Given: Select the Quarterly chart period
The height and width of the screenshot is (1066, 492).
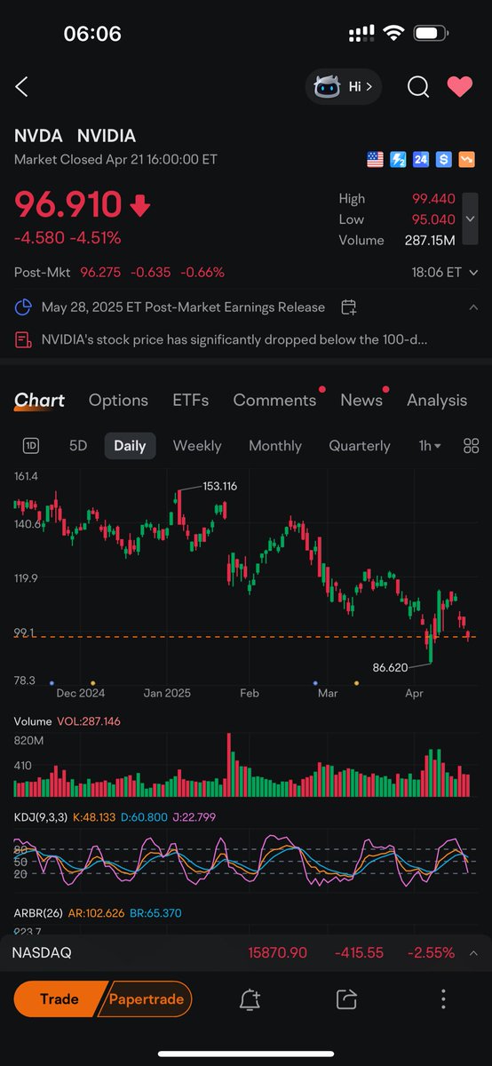Looking at the screenshot, I should point(360,446).
